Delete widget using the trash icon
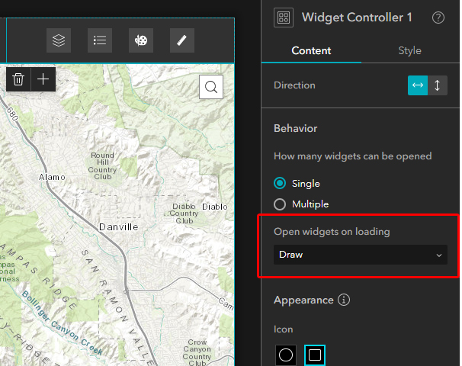This screenshot has height=366, width=462. pyautogui.click(x=18, y=79)
